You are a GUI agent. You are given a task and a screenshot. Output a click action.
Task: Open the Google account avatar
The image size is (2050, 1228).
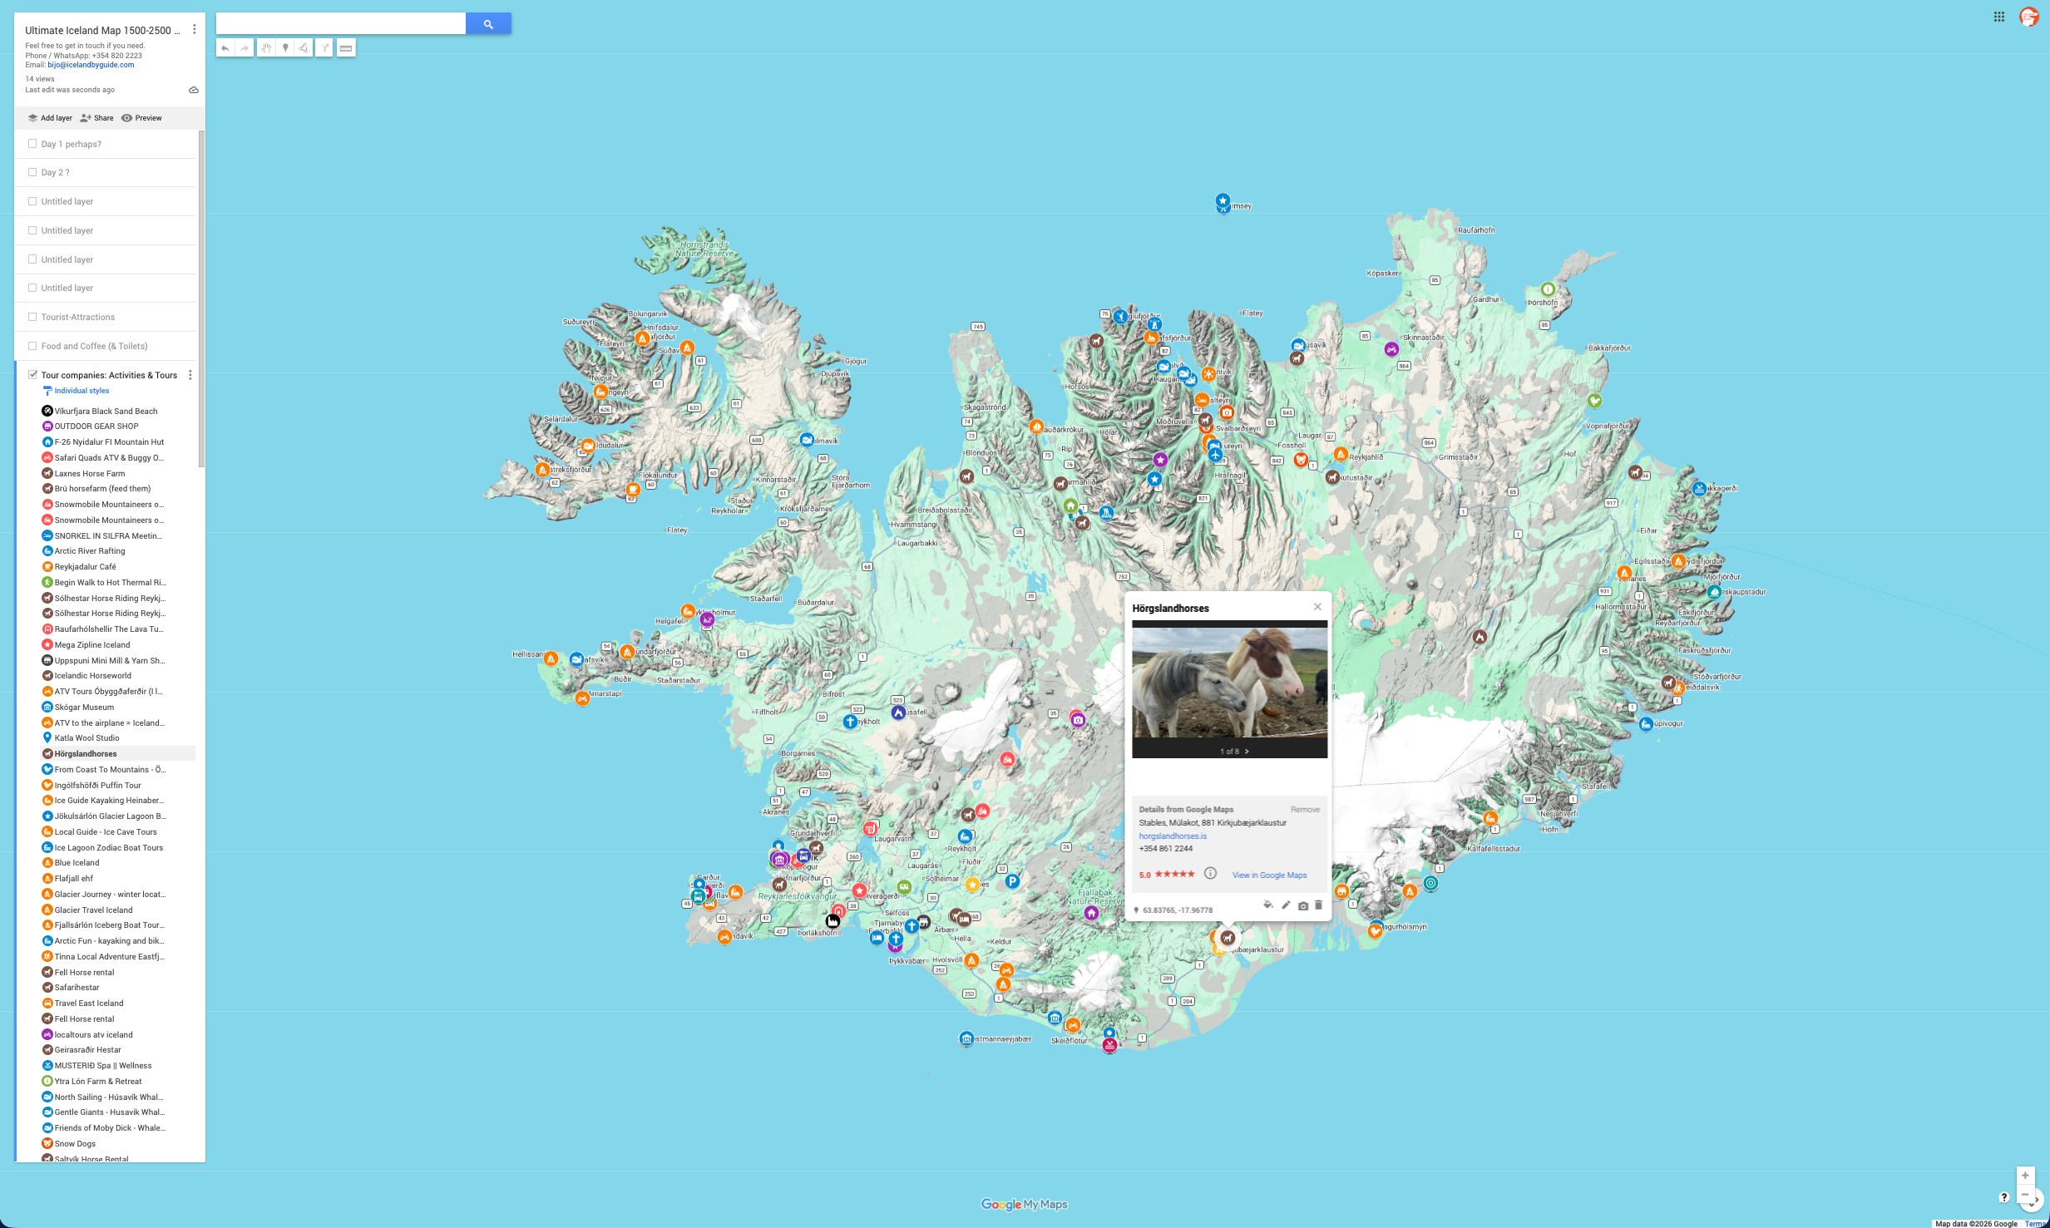point(2029,17)
